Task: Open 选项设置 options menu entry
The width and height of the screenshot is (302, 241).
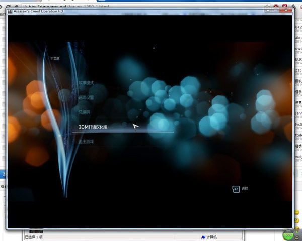Action: pyautogui.click(x=86, y=97)
